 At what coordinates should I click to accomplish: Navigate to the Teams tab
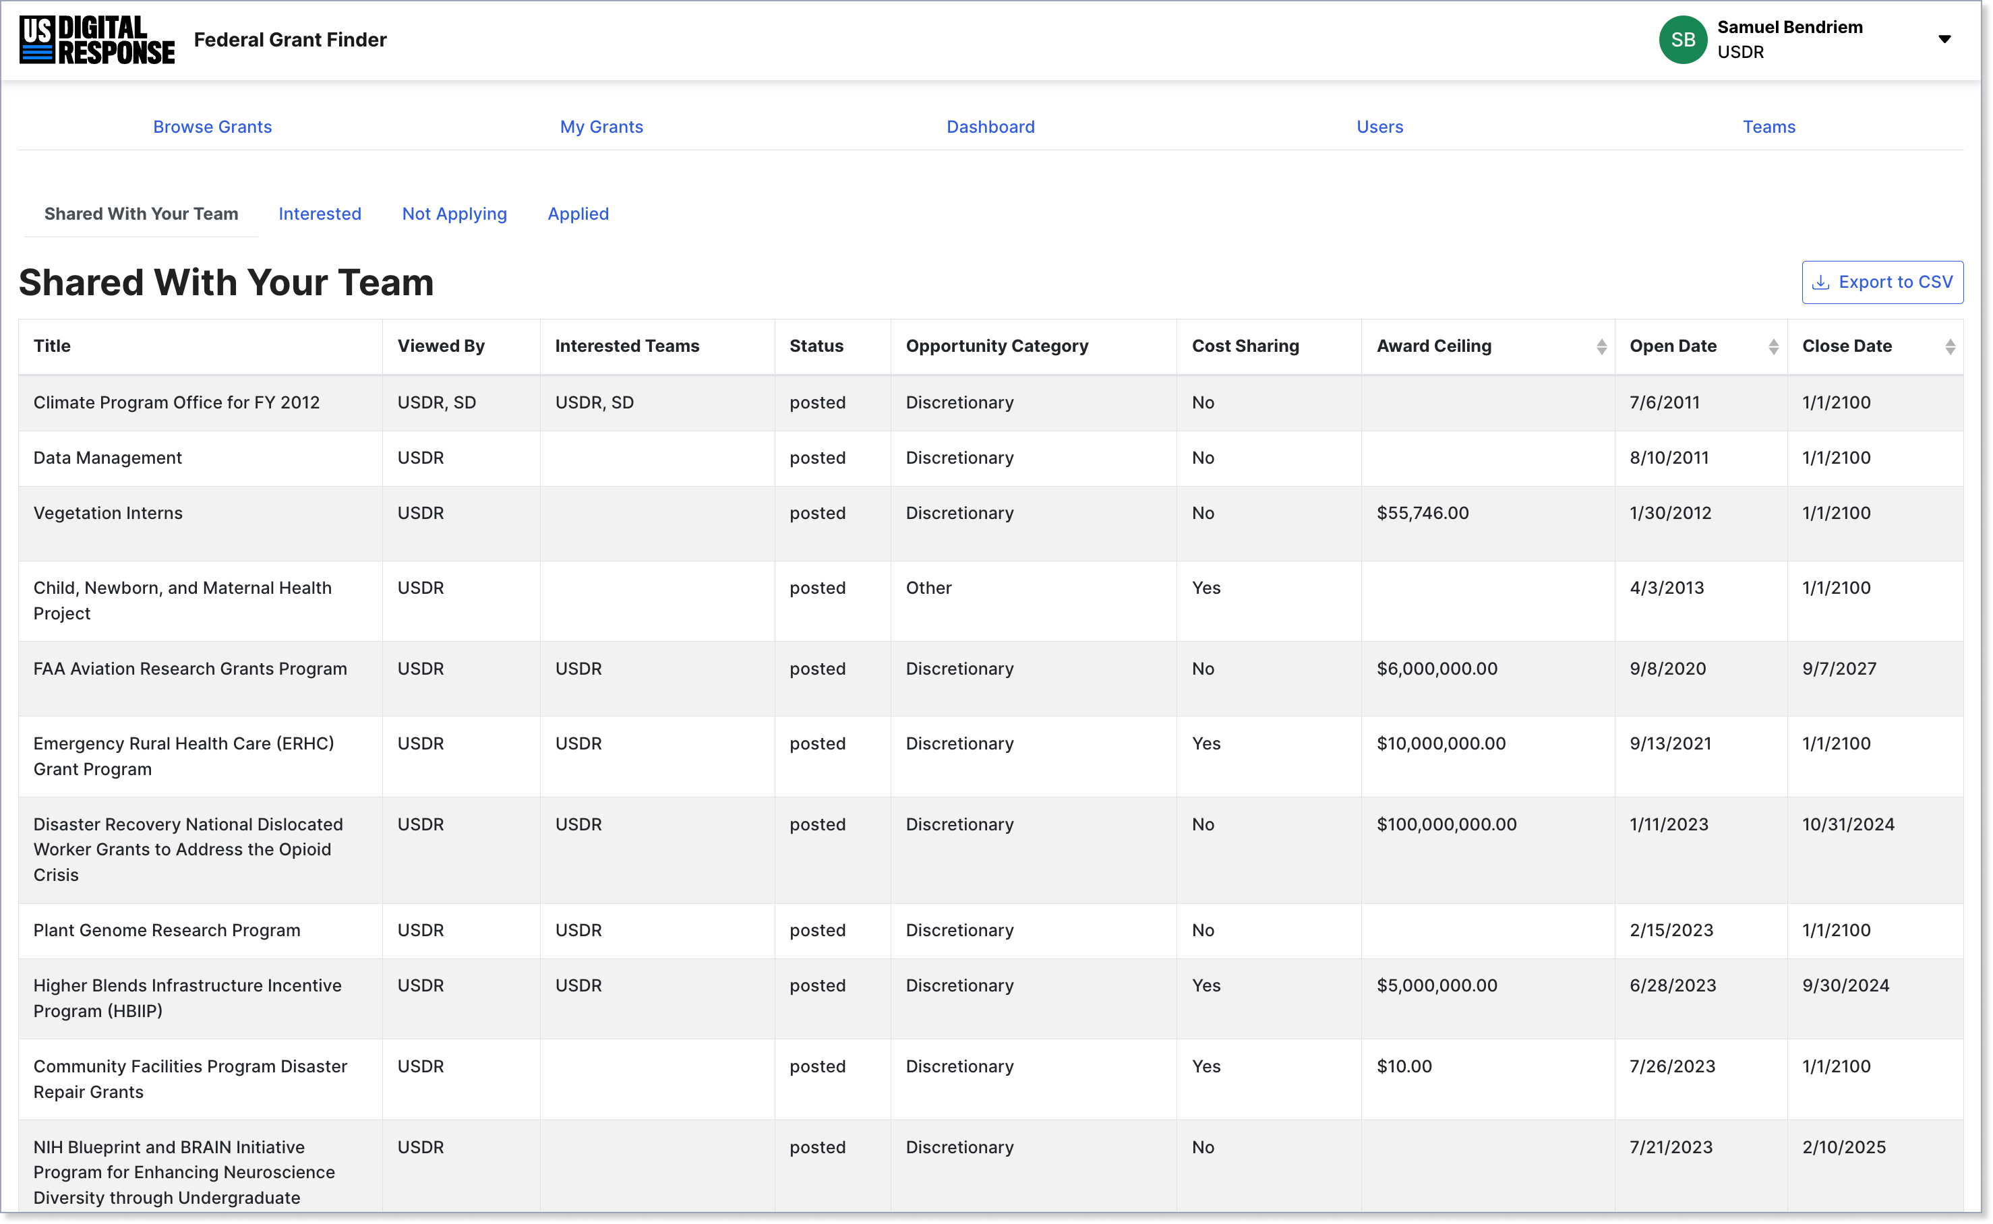coord(1768,126)
